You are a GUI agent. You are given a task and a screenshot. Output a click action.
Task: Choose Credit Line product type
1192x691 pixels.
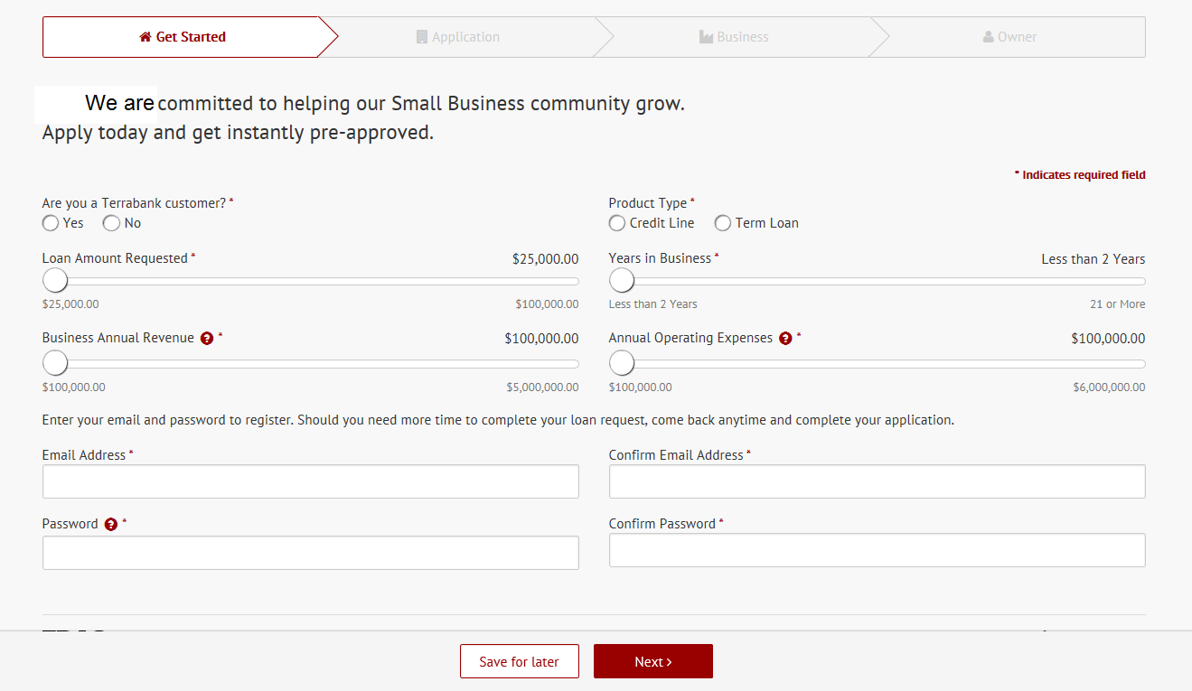pyautogui.click(x=617, y=223)
